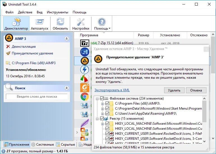Collapse the Поиск panel

[67, 88]
